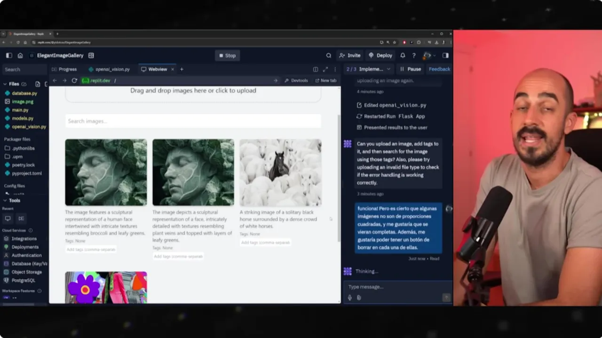Screen dimensions: 602x338
Task: Pause the agent
Action: pyautogui.click(x=410, y=69)
